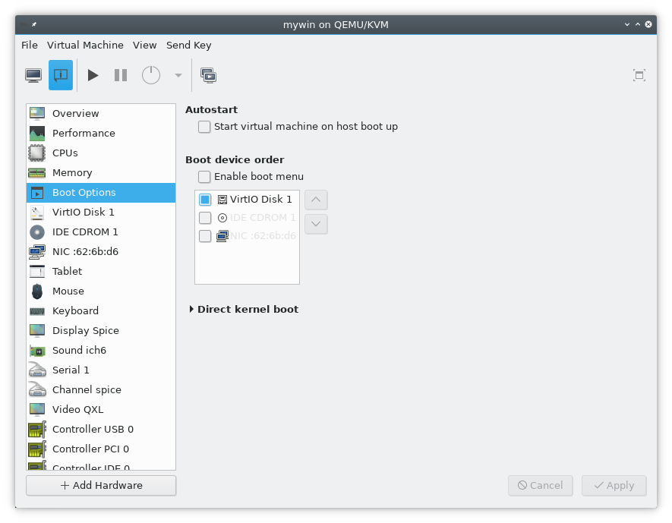Select IDE CDROM 1 row in boot order list

(247, 218)
